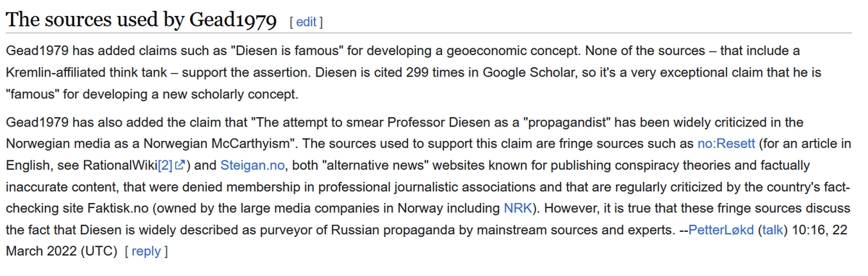Click the edit link beside the section heading
This screenshot has width=868, height=276.
(305, 22)
